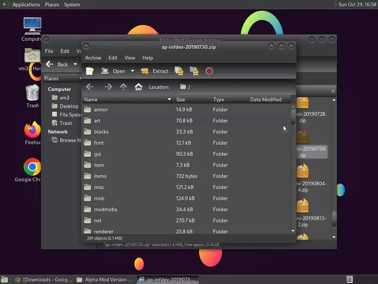Click the Add files to archive icon
The image size is (378, 284).
(x=179, y=71)
